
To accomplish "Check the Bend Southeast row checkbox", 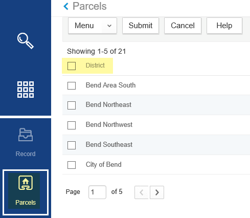I will tap(72, 145).
